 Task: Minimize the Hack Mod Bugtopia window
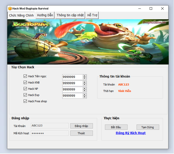pos(140,8)
